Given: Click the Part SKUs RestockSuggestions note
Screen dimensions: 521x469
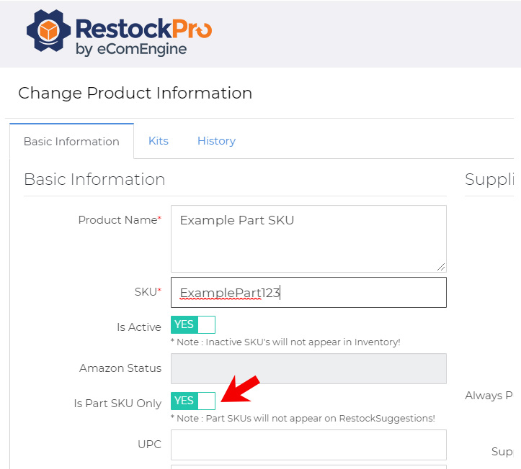Looking at the screenshot, I should click(303, 418).
